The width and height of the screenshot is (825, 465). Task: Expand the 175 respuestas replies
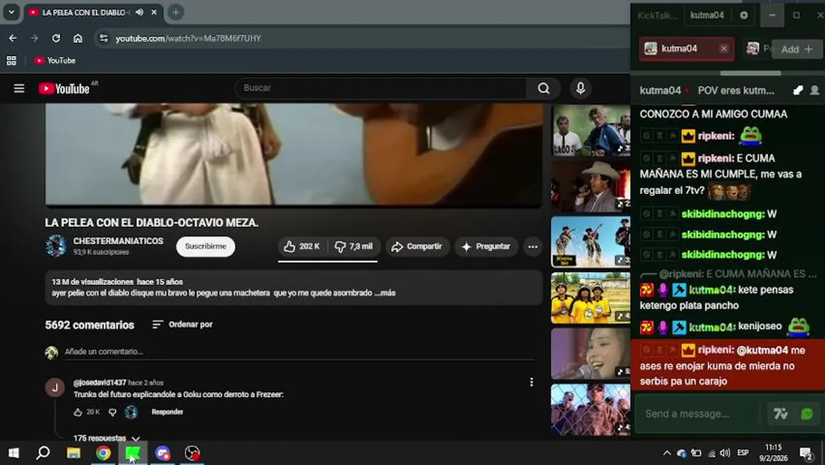[x=107, y=439]
